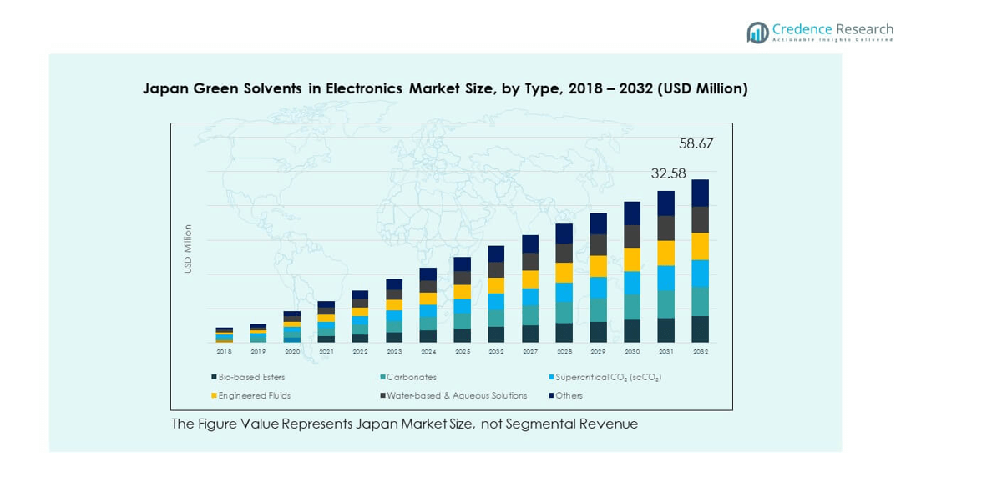Click the USD Million y-axis label

pyautogui.click(x=188, y=249)
